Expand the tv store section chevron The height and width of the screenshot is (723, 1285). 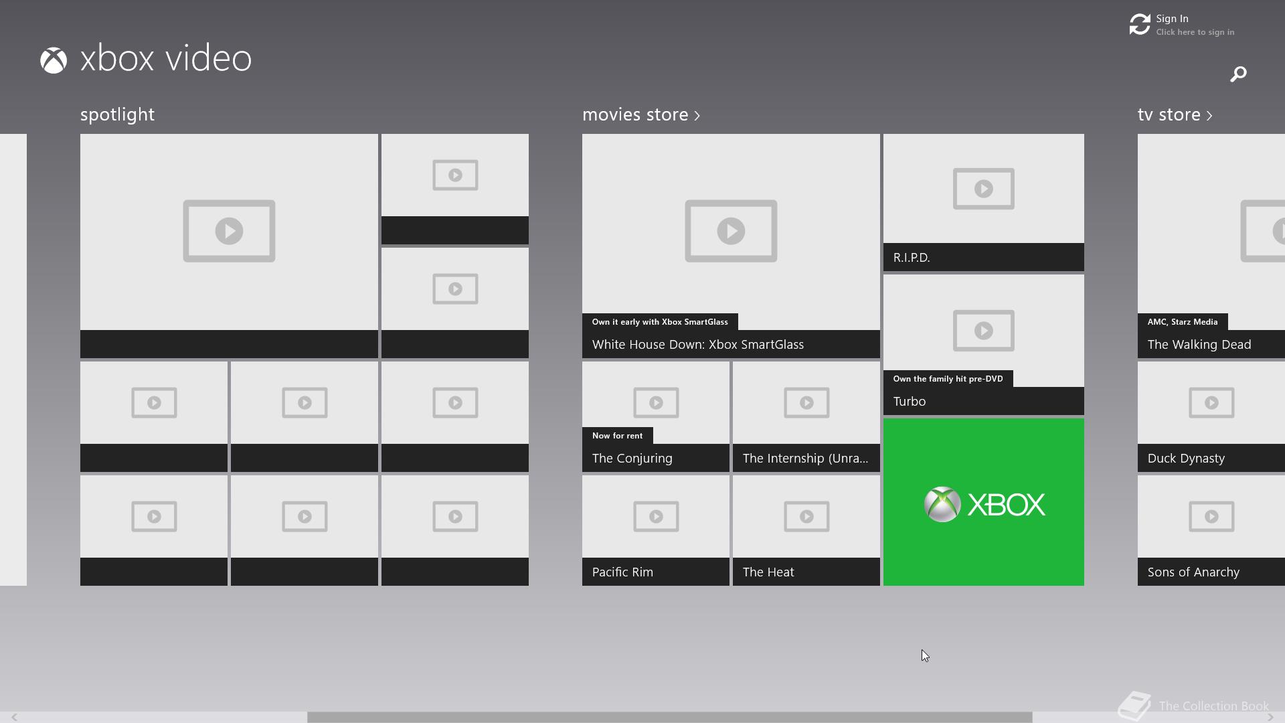click(x=1209, y=116)
